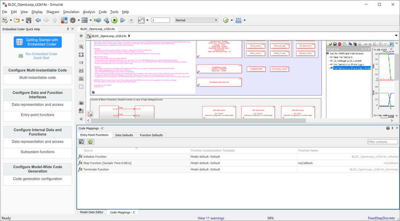Switch to the Function Defaults tab
The height and width of the screenshot is (221, 400).
click(x=151, y=135)
